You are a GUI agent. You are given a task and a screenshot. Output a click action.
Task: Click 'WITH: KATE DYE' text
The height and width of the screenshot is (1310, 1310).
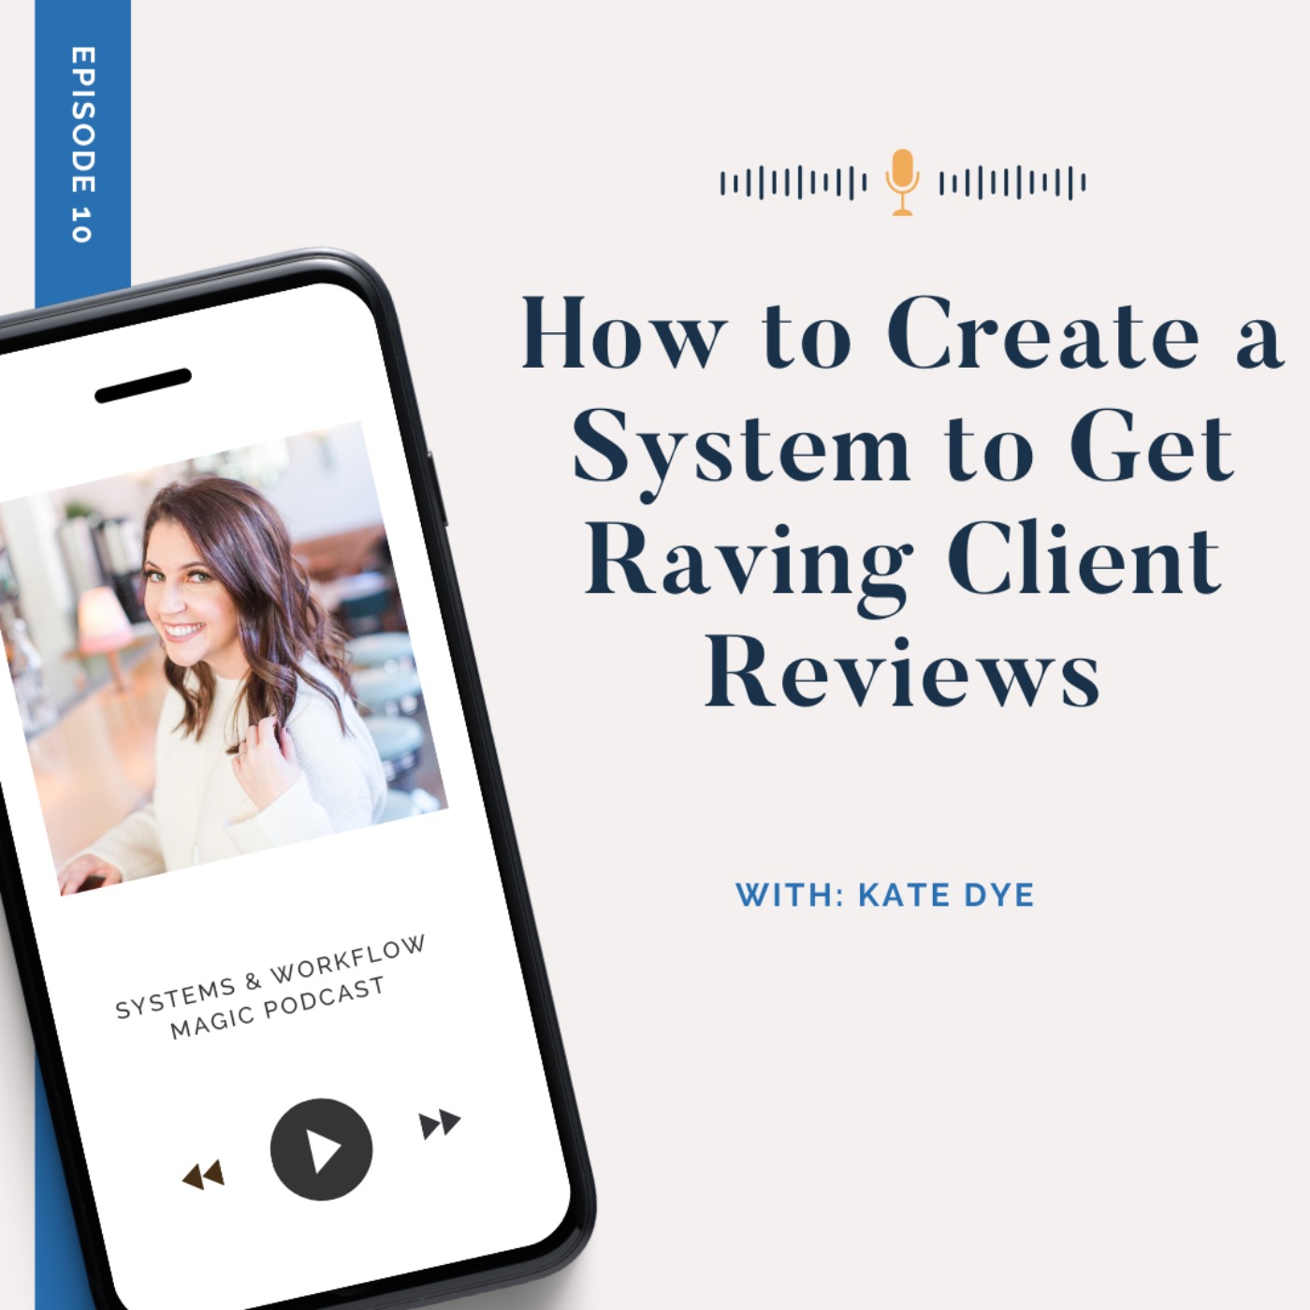884,895
